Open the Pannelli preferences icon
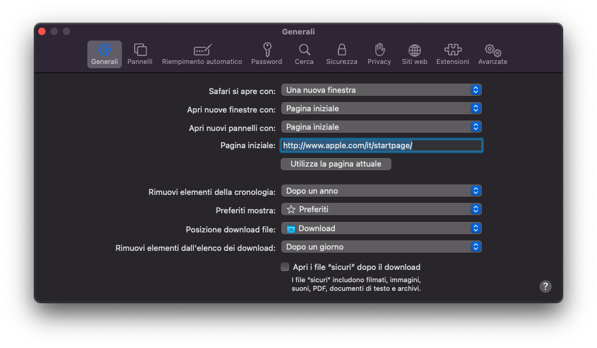The image size is (597, 348). [140, 50]
